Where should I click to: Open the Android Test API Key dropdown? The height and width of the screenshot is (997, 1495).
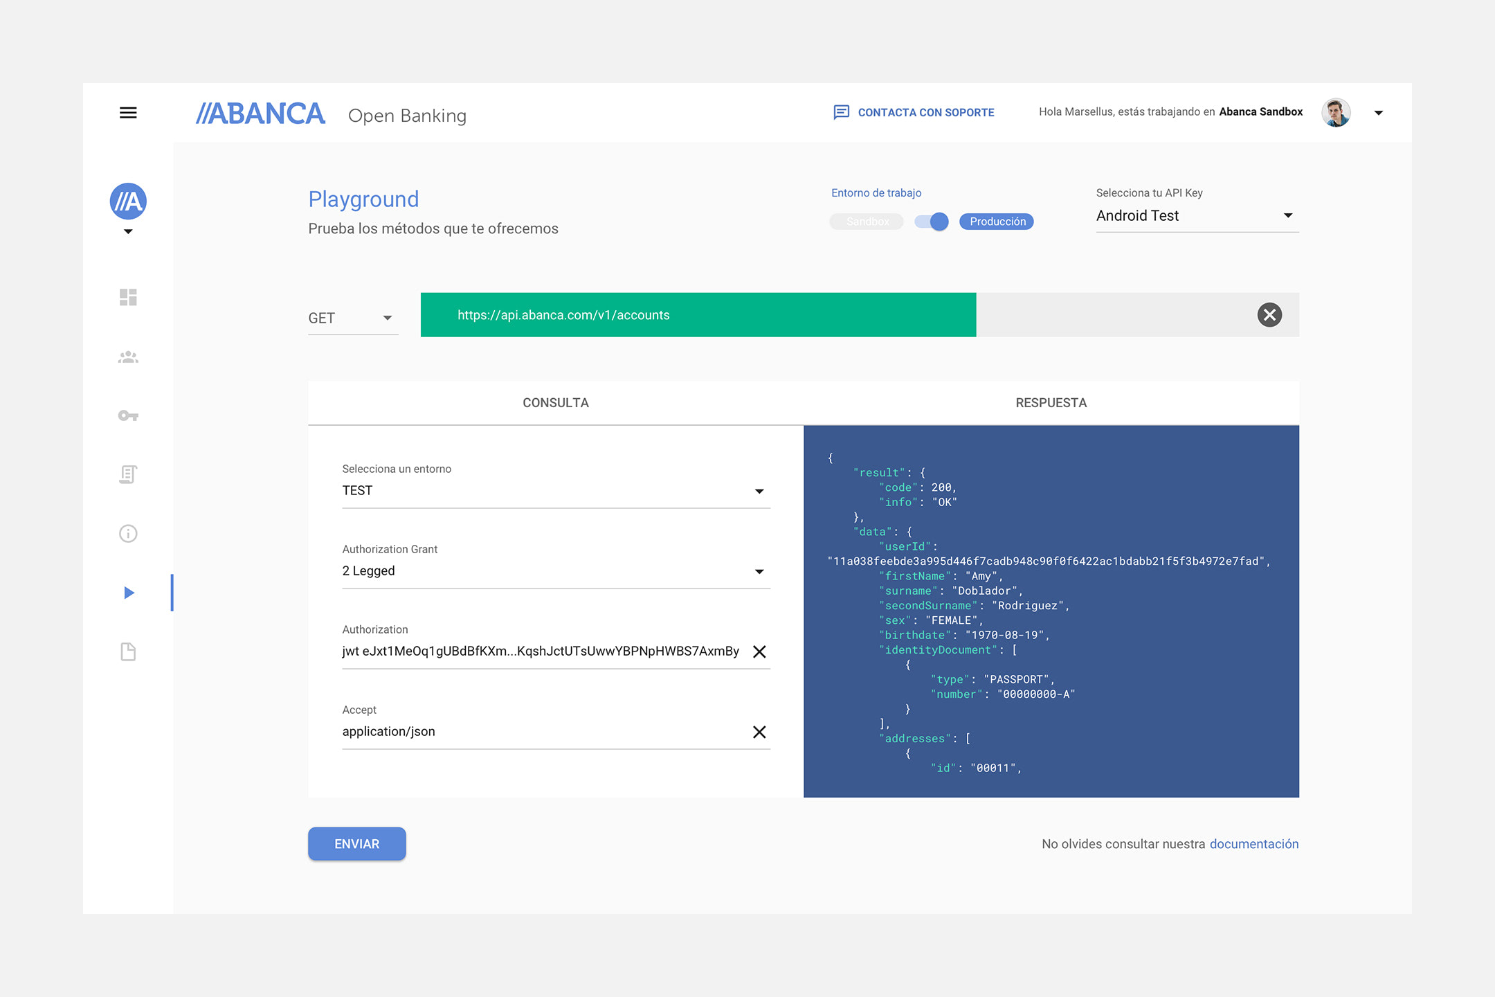point(1197,216)
